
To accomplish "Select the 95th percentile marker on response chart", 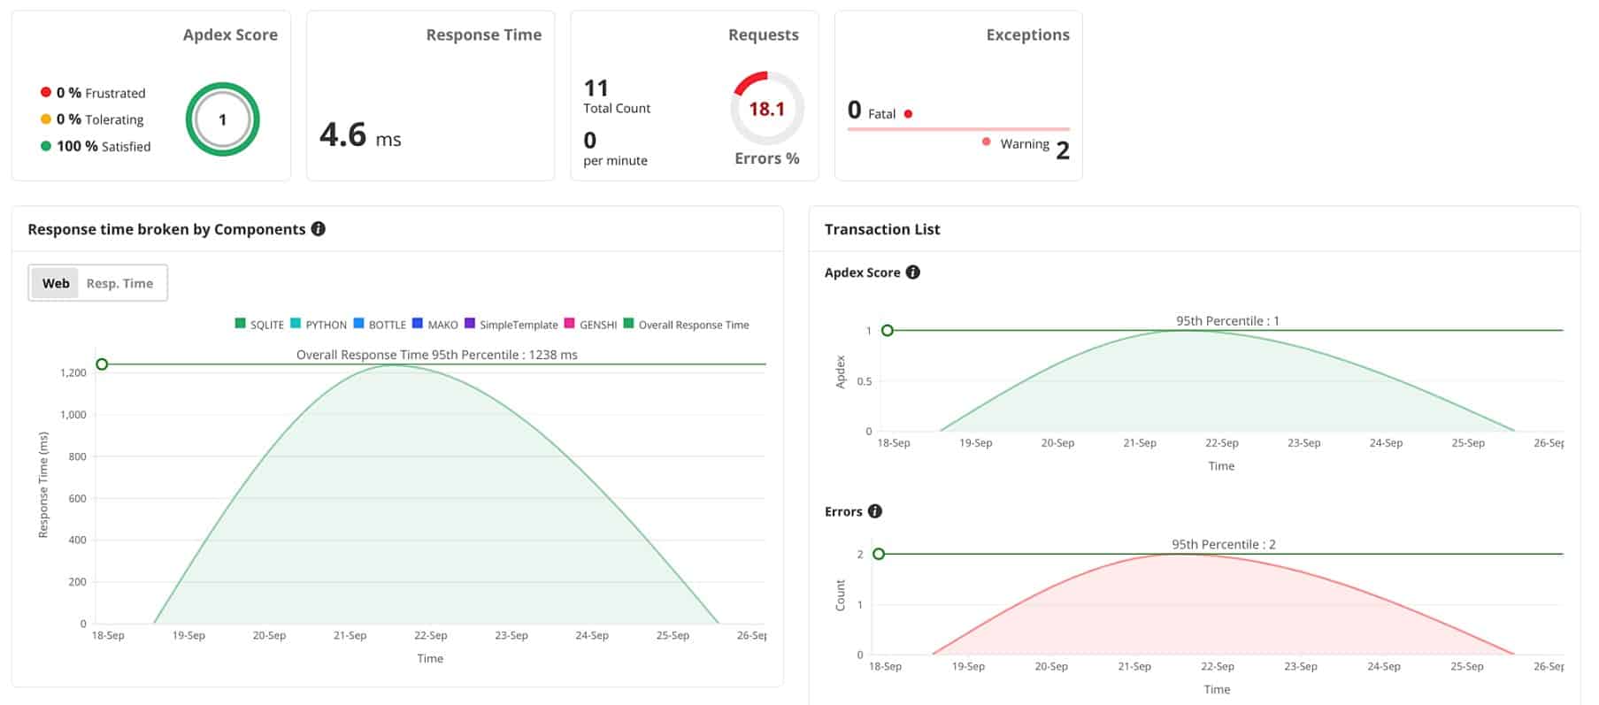I will tap(102, 364).
